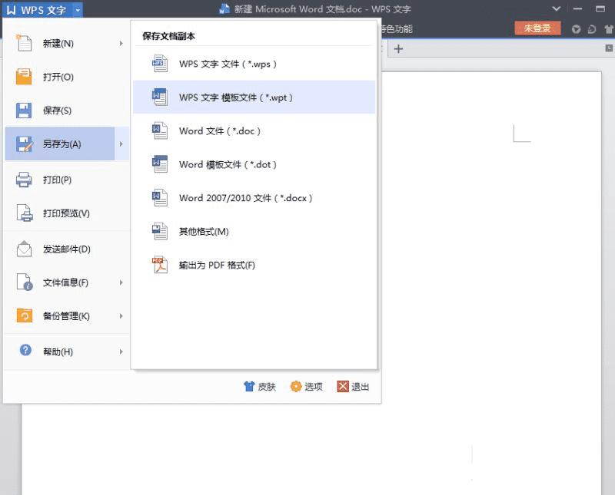
Task: Click the 保存(S) floppy disk icon
Action: pos(24,111)
